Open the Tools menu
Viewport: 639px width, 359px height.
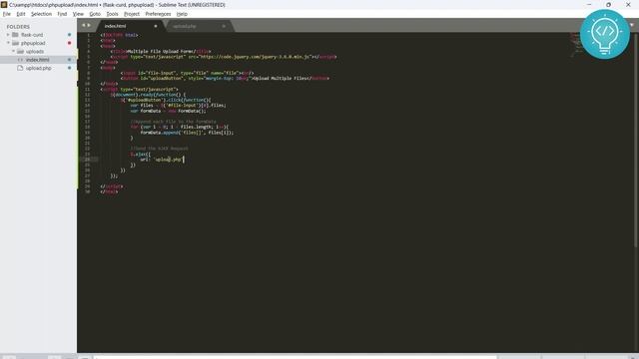coord(112,14)
